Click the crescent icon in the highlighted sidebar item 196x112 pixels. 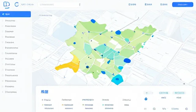tap(3, 14)
